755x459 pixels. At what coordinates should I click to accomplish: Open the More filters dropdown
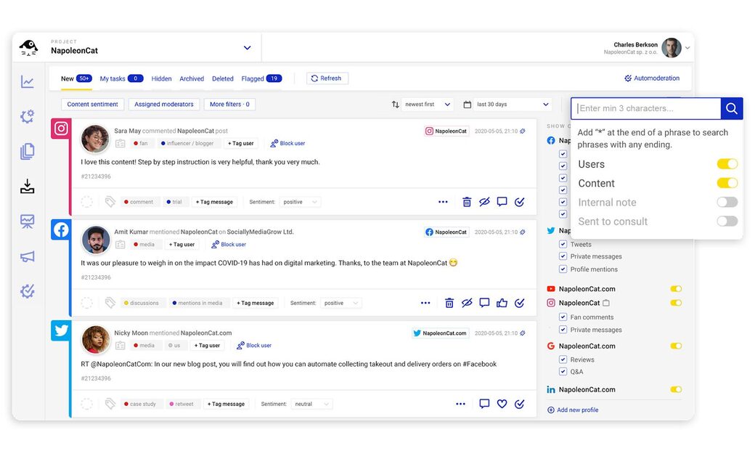click(229, 105)
